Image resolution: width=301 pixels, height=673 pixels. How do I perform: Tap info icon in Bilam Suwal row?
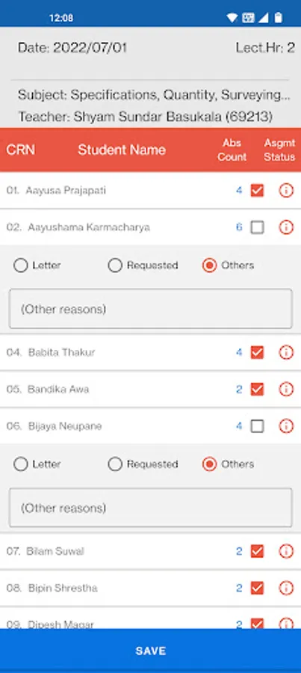tap(286, 551)
